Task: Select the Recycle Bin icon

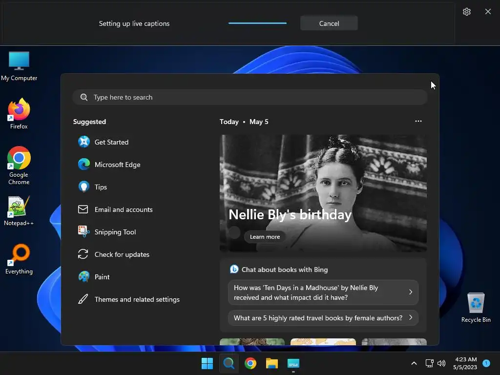Action: point(476,308)
